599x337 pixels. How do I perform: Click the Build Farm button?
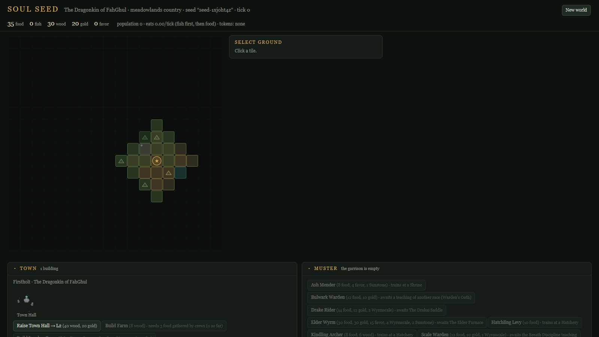[x=164, y=326]
